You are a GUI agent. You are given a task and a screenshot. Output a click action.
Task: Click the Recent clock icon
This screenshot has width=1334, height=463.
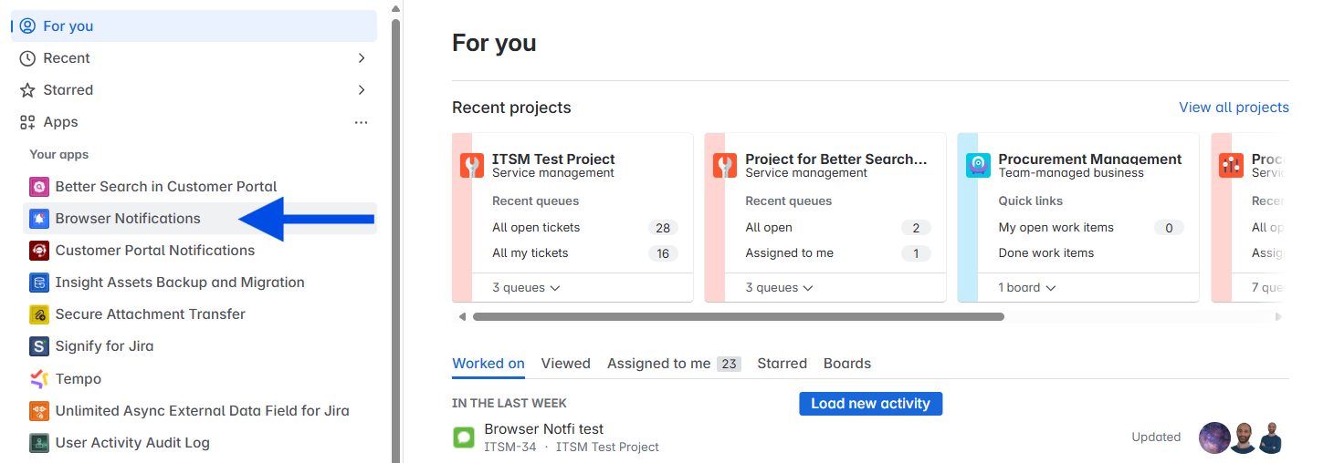click(27, 58)
